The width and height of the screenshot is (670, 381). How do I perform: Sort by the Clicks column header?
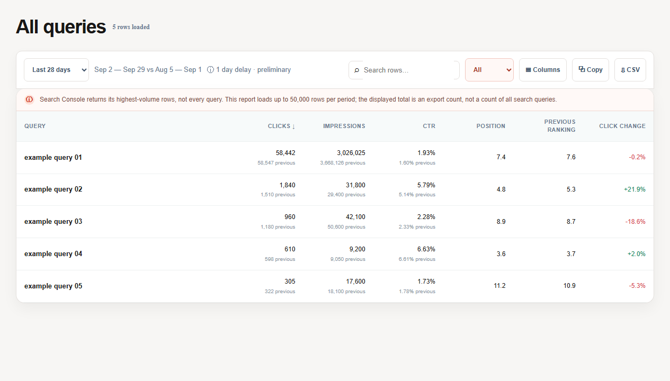[281, 126]
